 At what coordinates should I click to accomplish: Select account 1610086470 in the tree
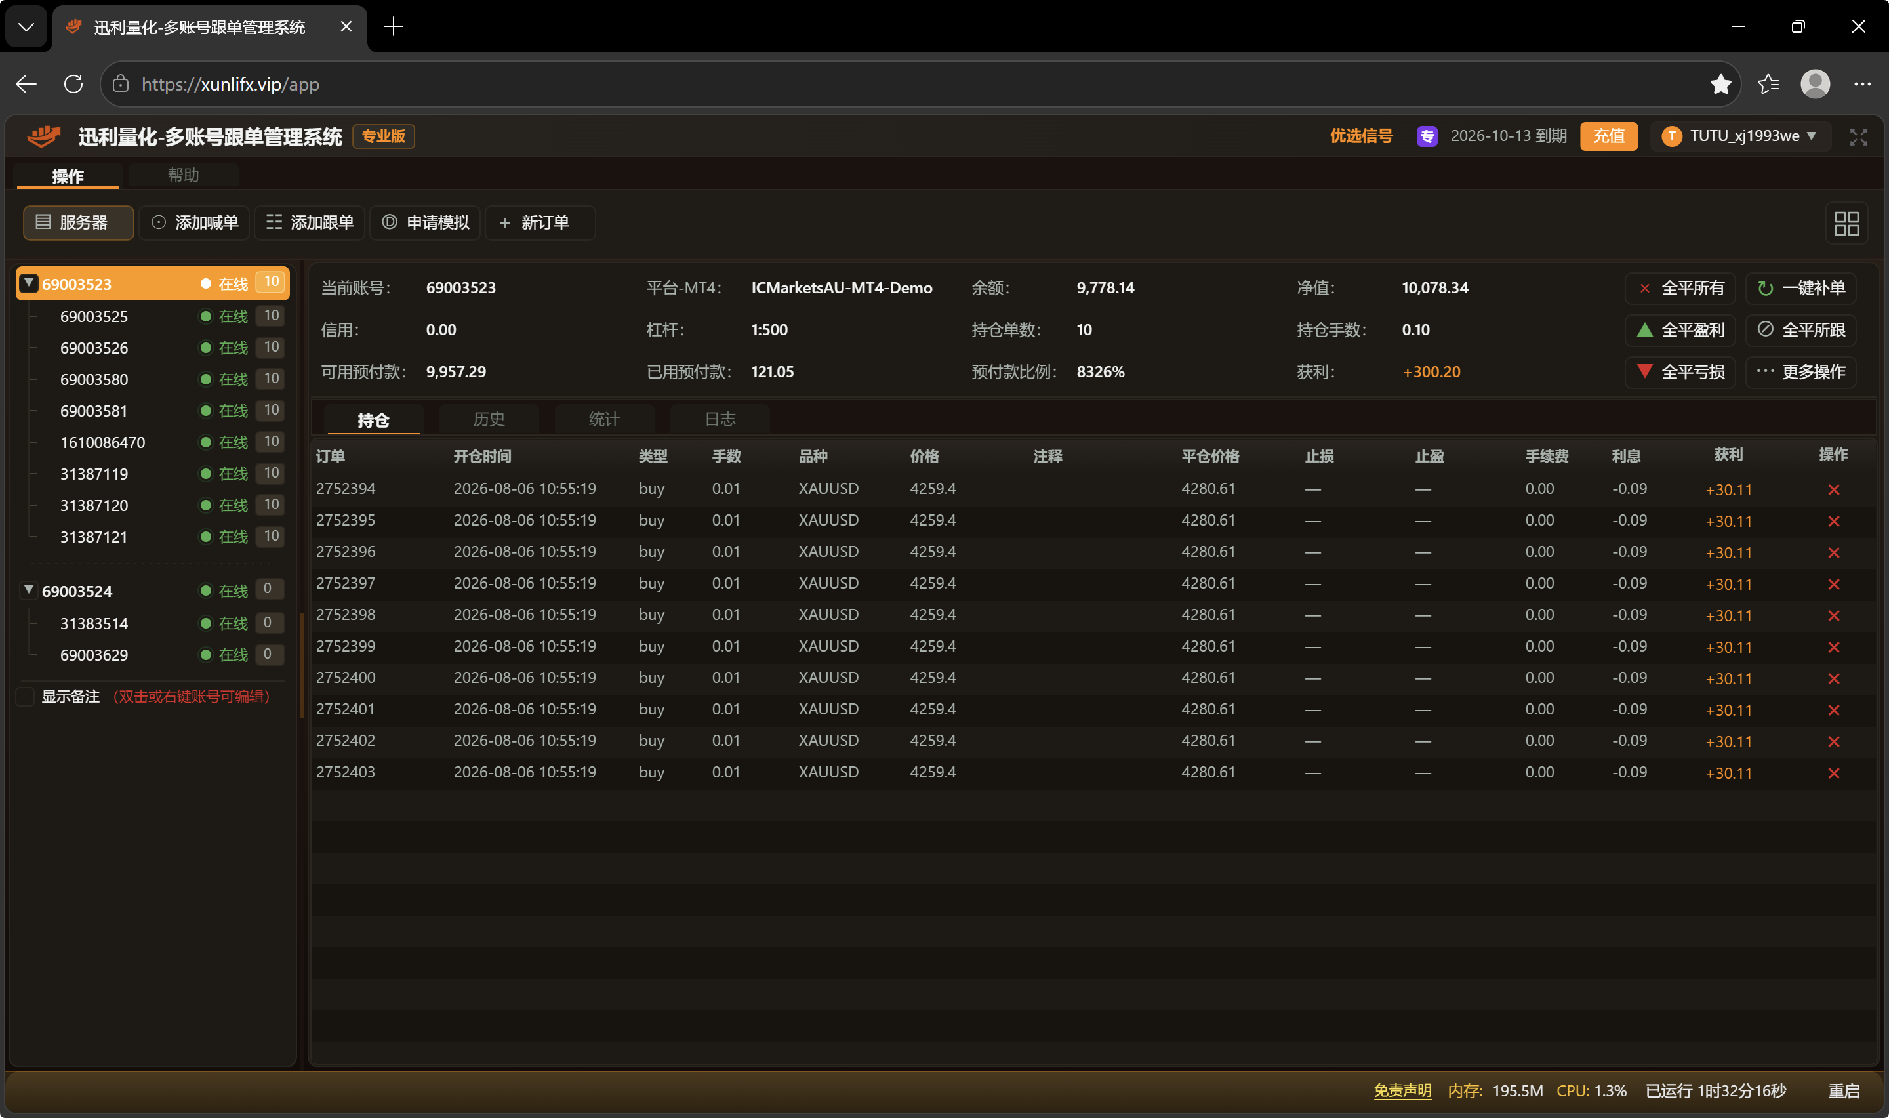coord(102,443)
